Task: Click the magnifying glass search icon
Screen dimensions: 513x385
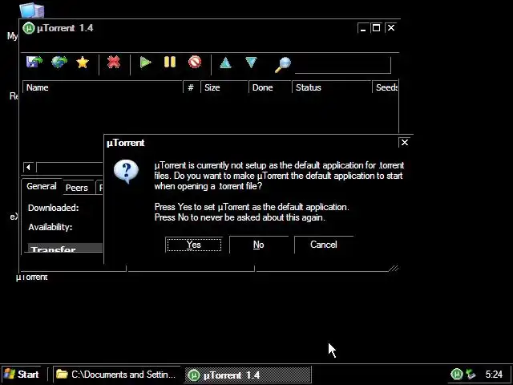Action: [x=283, y=64]
